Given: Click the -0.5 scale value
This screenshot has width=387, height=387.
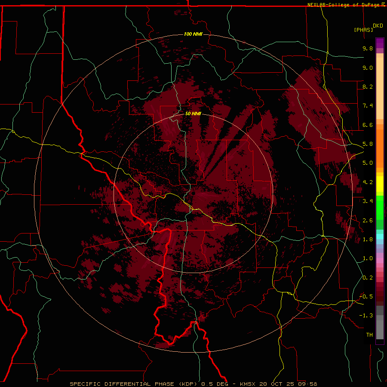Looking at the screenshot, I should [x=366, y=297].
